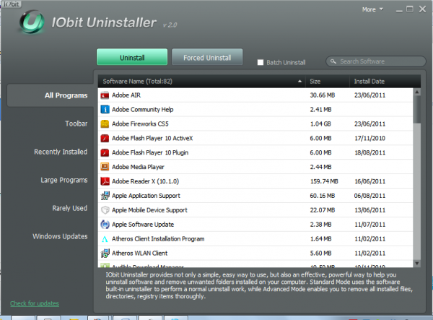Screen dimensions: 433x320
Task: Select the Adobe Media Player entry
Action: coord(138,167)
